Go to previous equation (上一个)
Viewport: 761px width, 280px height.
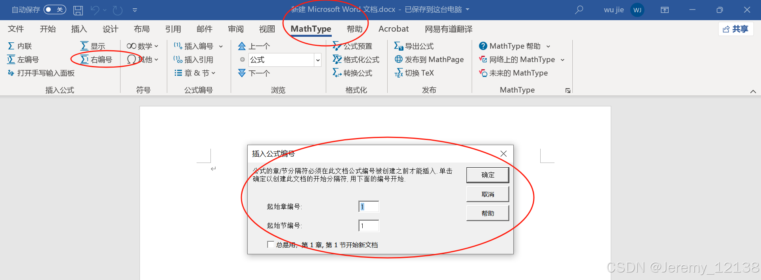click(254, 46)
